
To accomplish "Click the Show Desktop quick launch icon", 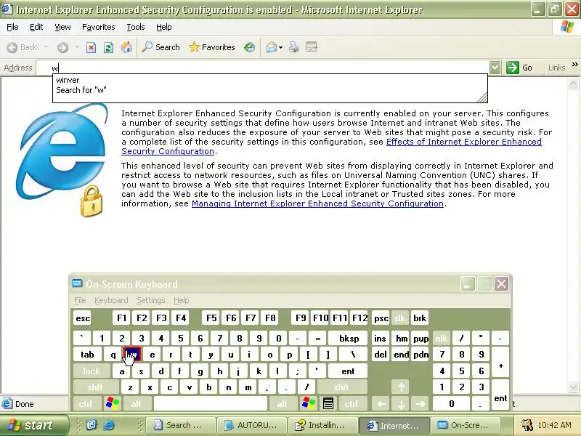I will point(92,425).
